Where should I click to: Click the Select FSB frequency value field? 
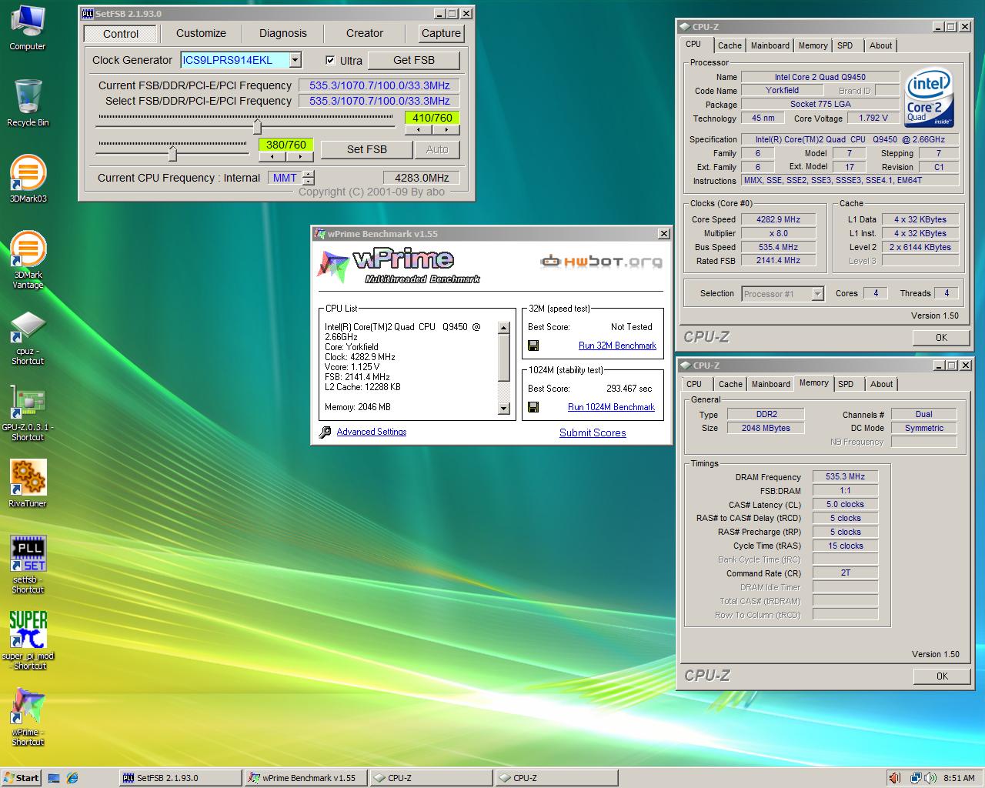[379, 101]
